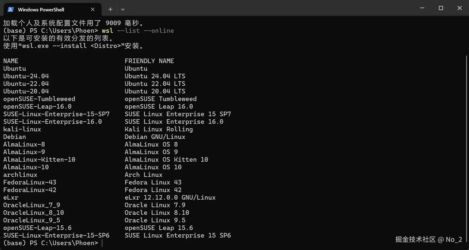Click the FedoraLinux-43 entry

[x=30, y=182]
